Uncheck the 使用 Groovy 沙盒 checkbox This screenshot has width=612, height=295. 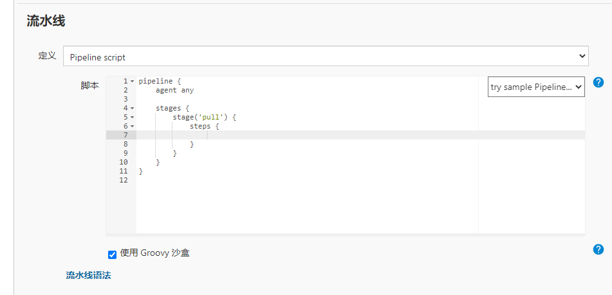pyautogui.click(x=113, y=255)
